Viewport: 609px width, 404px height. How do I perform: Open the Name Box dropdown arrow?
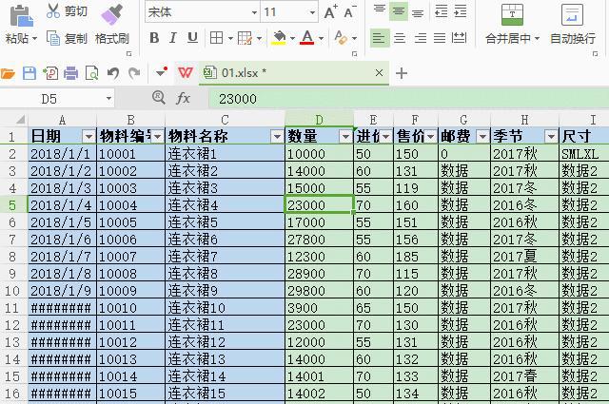(109, 99)
